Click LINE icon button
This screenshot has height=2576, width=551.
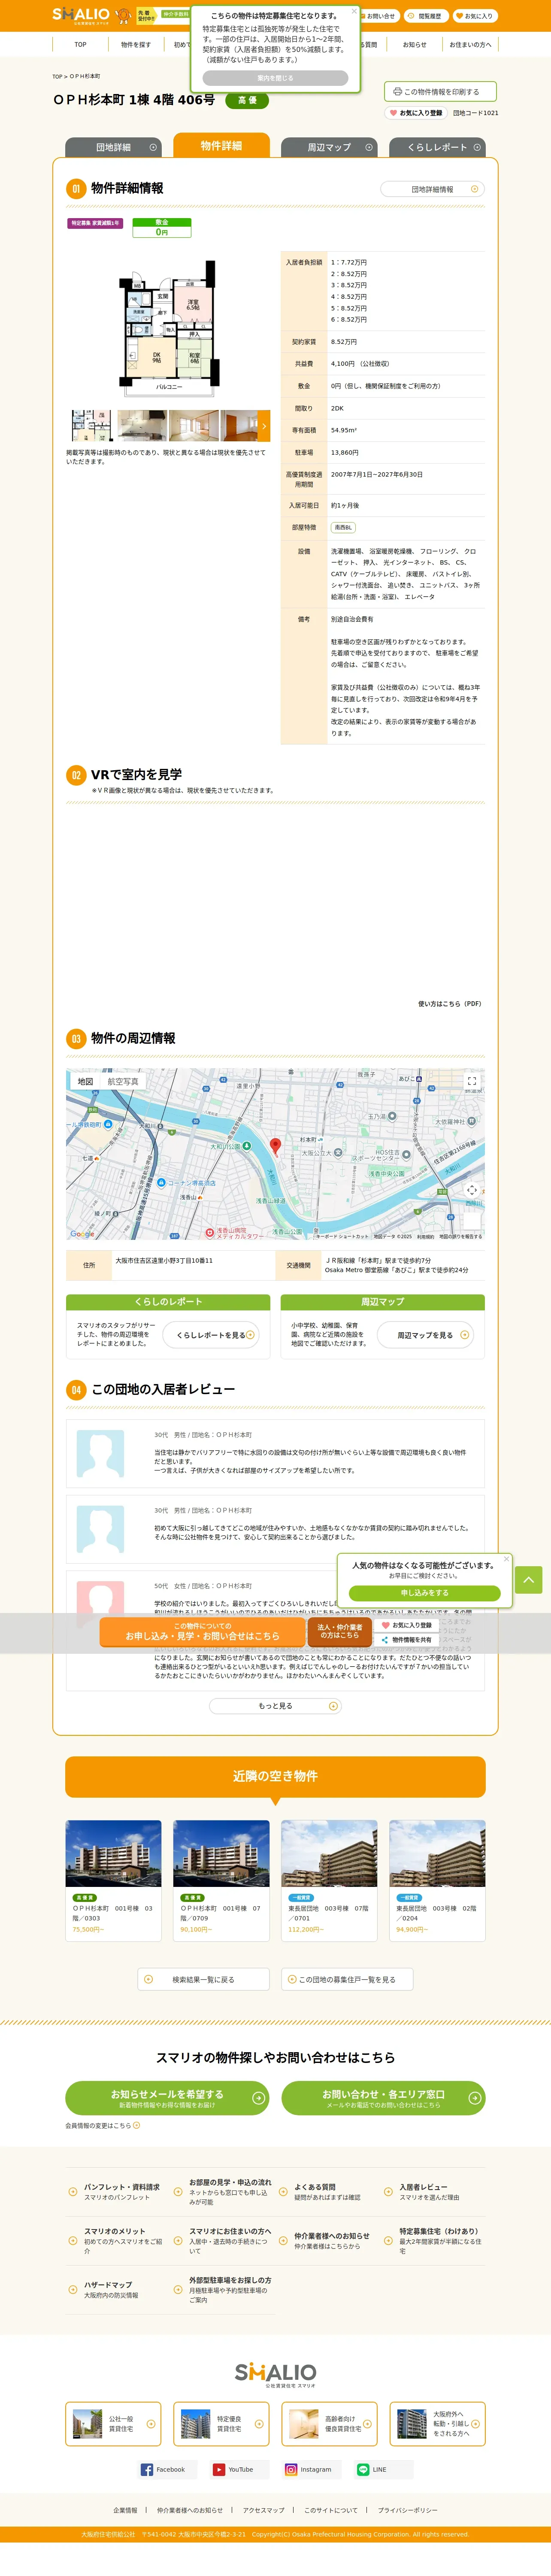pos(383,2469)
